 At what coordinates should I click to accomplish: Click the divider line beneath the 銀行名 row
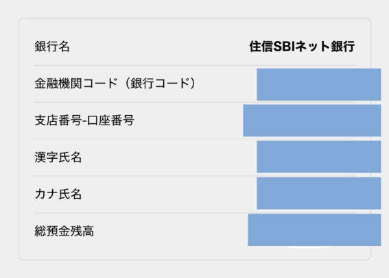pos(195,65)
